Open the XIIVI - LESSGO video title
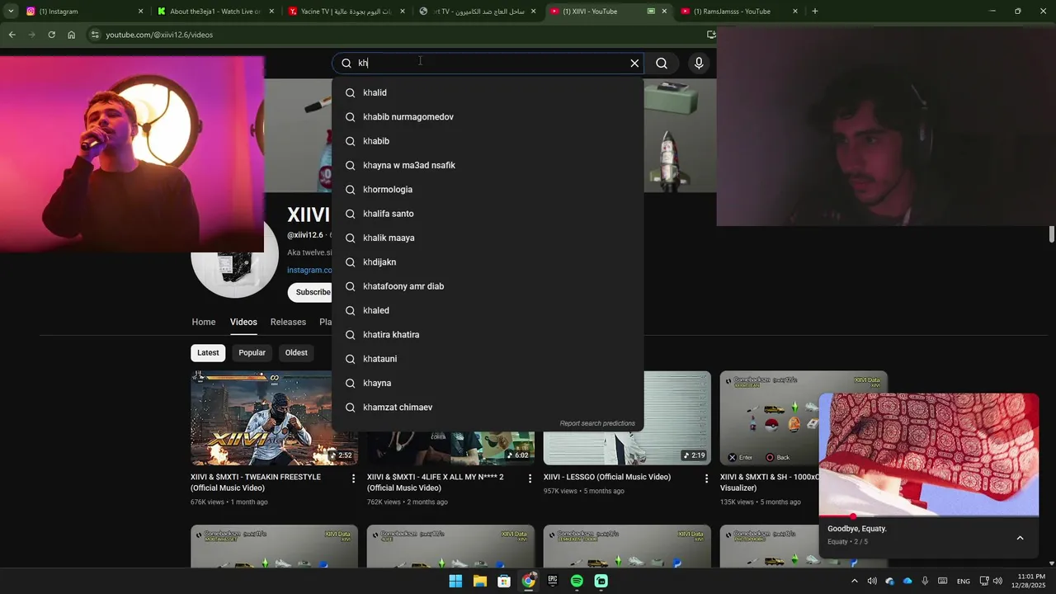 [607, 477]
